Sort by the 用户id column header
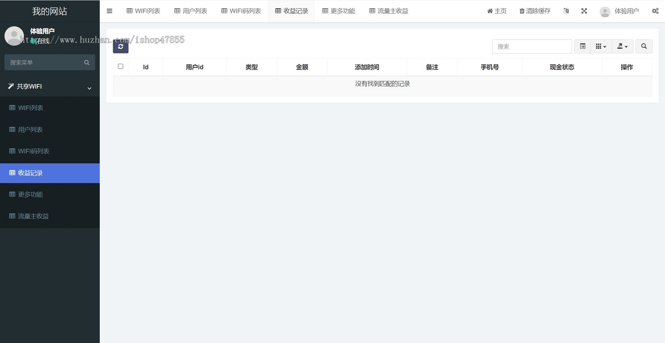This screenshot has height=343, width=665. [x=195, y=67]
